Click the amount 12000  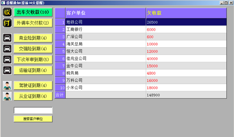tap(152, 52)
